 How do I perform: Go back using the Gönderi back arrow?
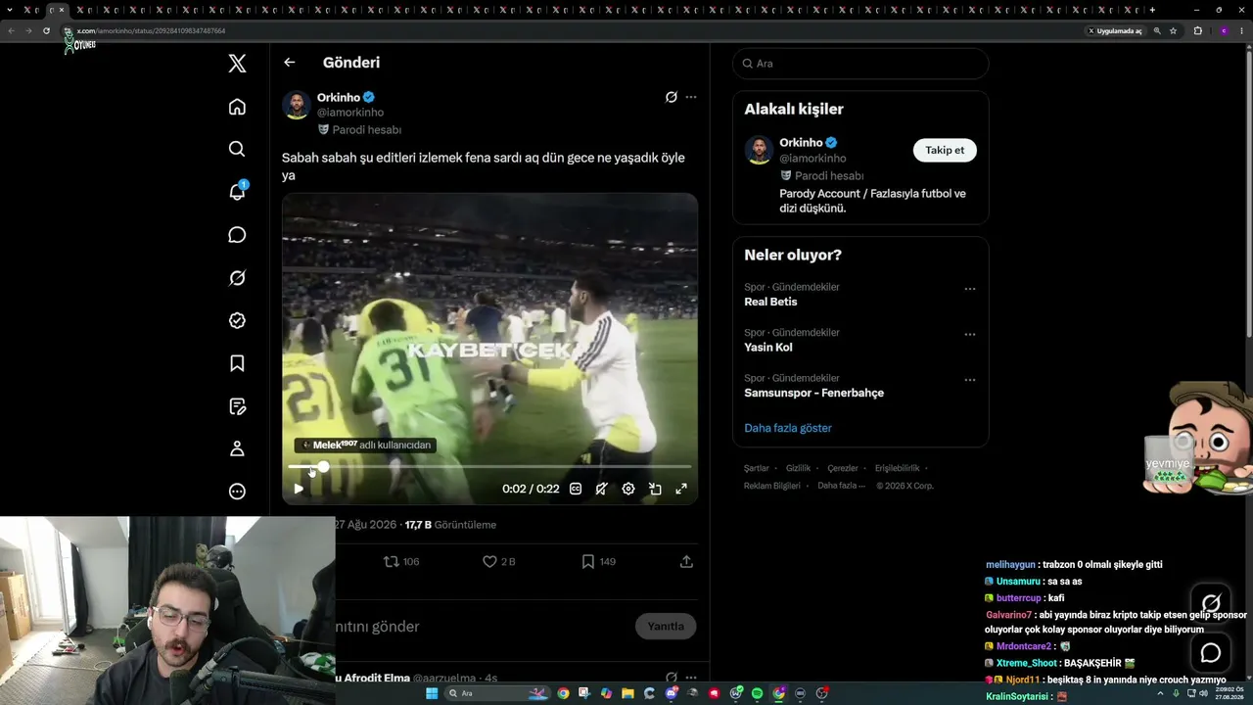point(289,63)
